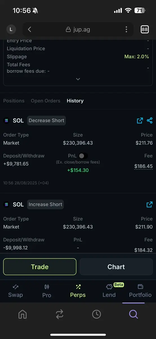156x339 pixels.
Task: Tap the browser search magnifier icon
Action: coord(133,314)
